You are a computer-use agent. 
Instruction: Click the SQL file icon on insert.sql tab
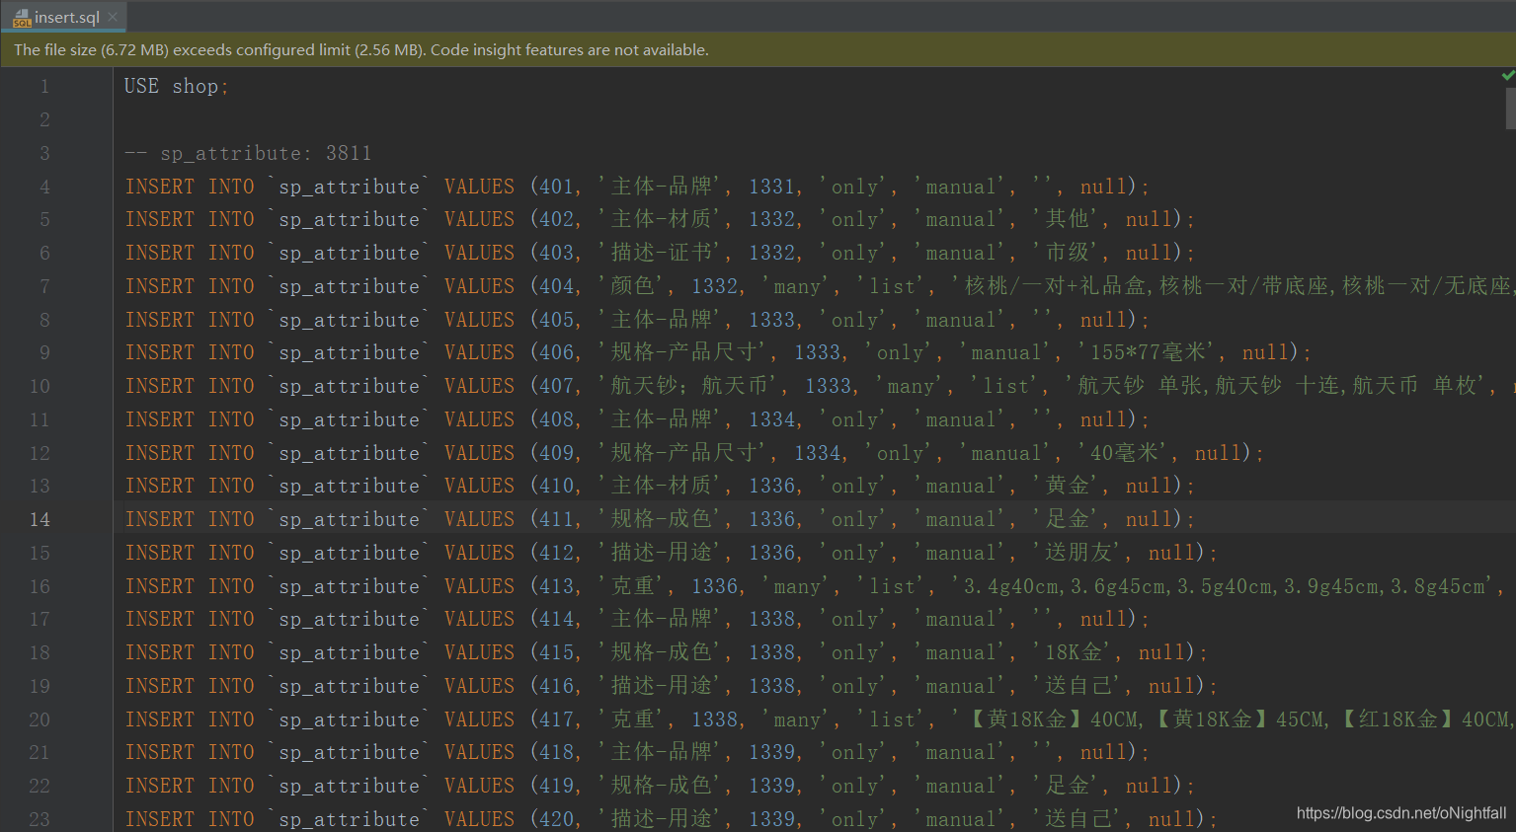[x=22, y=18]
